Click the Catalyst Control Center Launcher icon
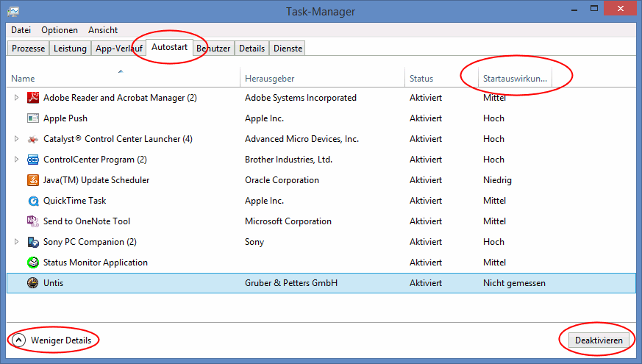The width and height of the screenshot is (642, 364). click(32, 139)
